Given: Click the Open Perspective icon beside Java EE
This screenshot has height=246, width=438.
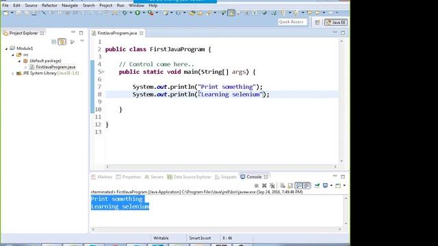Looking at the screenshot, I should 318,23.
